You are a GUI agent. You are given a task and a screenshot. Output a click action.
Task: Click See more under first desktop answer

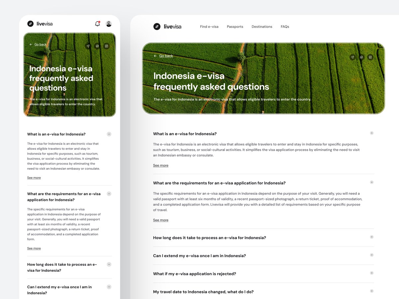click(x=161, y=165)
